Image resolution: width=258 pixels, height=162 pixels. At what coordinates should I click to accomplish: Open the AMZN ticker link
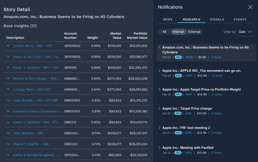coord(189,57)
